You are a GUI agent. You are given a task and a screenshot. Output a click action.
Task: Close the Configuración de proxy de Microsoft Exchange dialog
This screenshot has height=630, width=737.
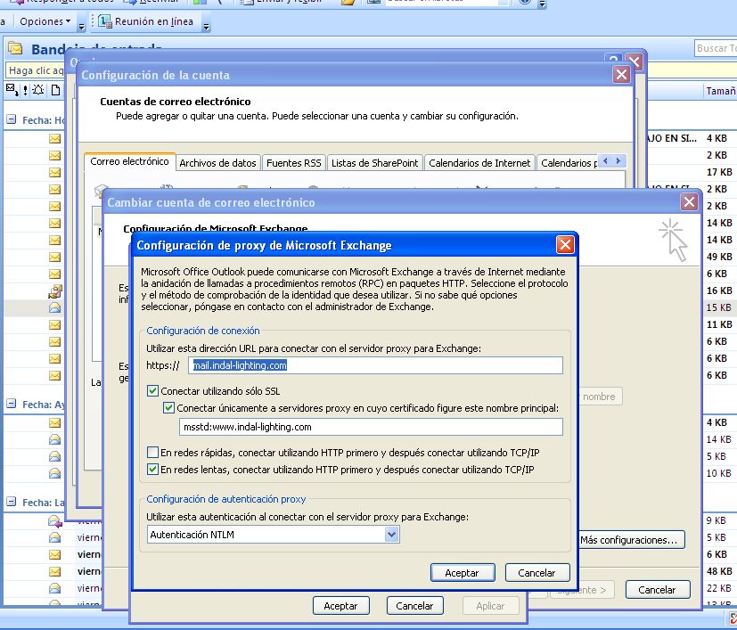coord(564,245)
